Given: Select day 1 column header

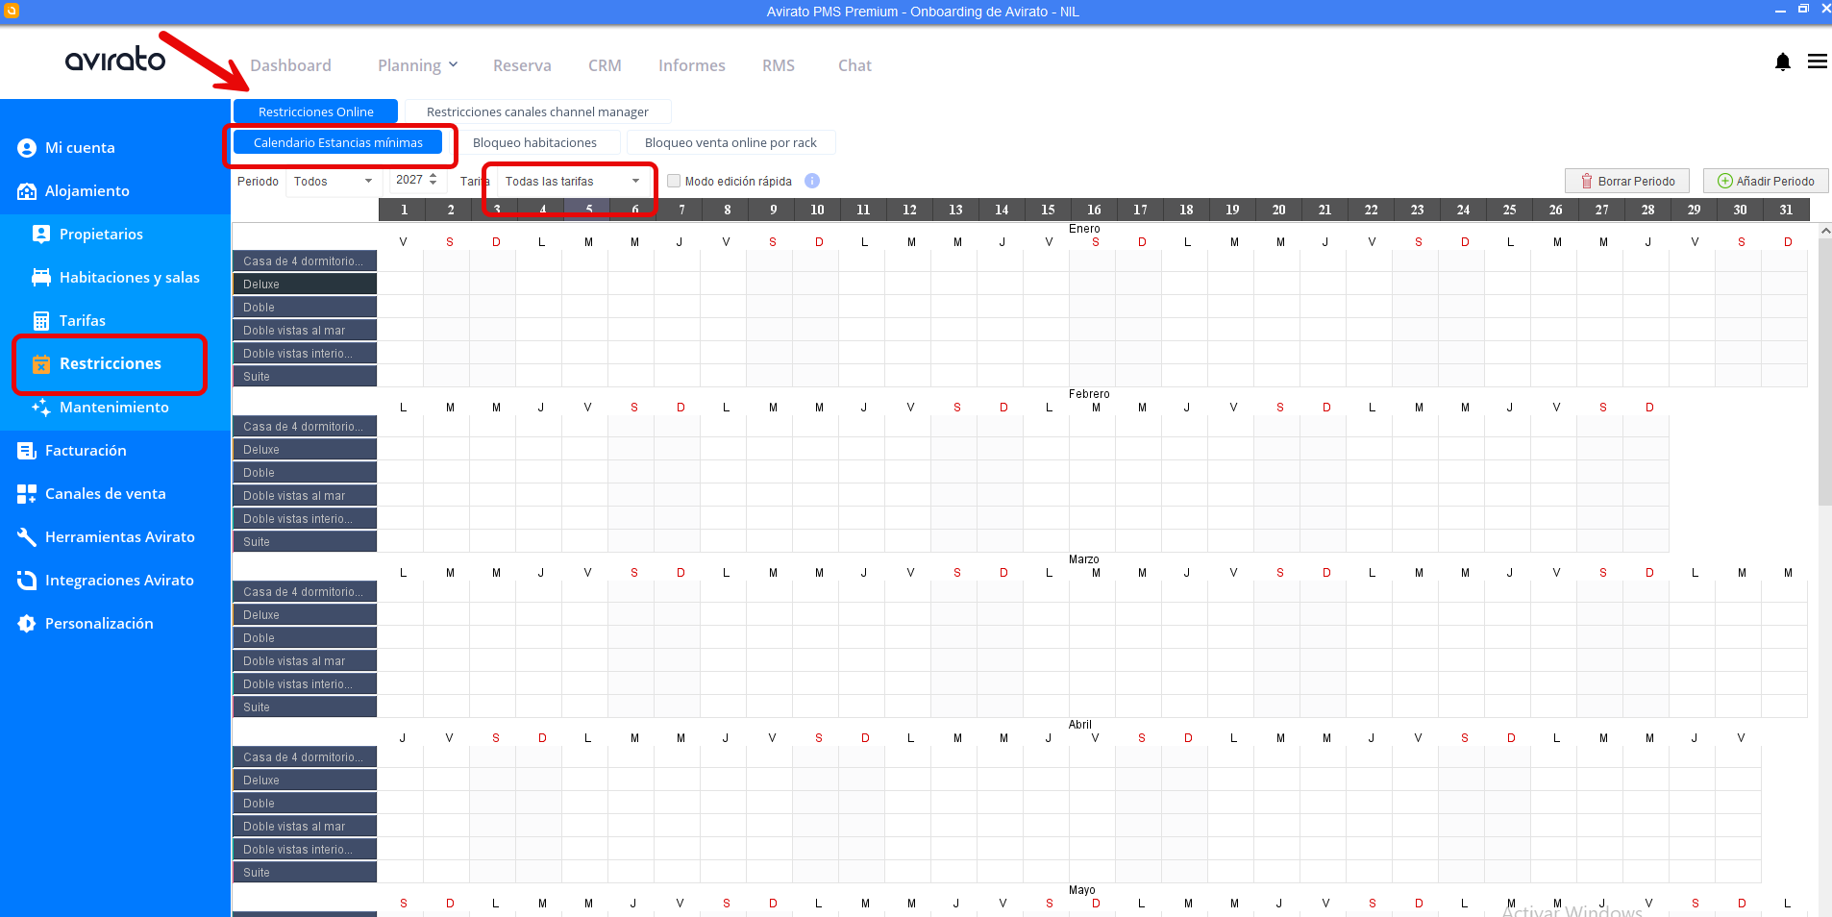Looking at the screenshot, I should click(x=404, y=210).
